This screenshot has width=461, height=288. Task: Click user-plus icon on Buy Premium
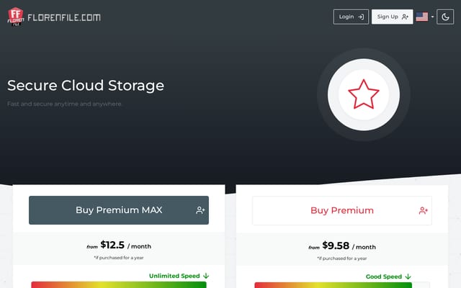click(x=424, y=210)
